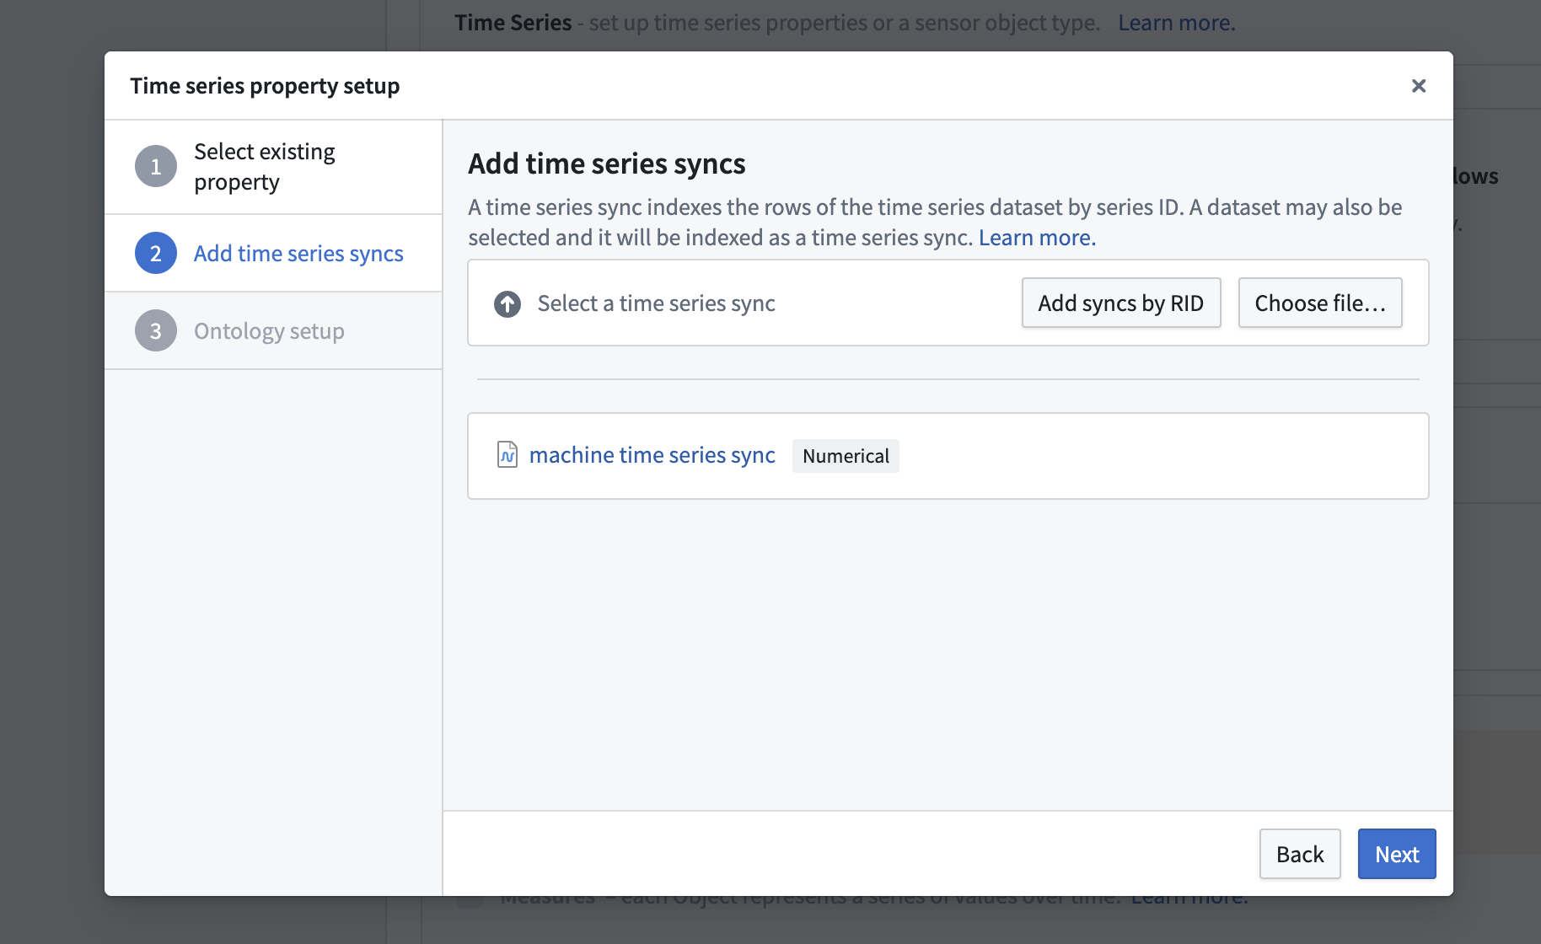The image size is (1541, 944).
Task: Click the time series file icon
Action: (x=507, y=455)
